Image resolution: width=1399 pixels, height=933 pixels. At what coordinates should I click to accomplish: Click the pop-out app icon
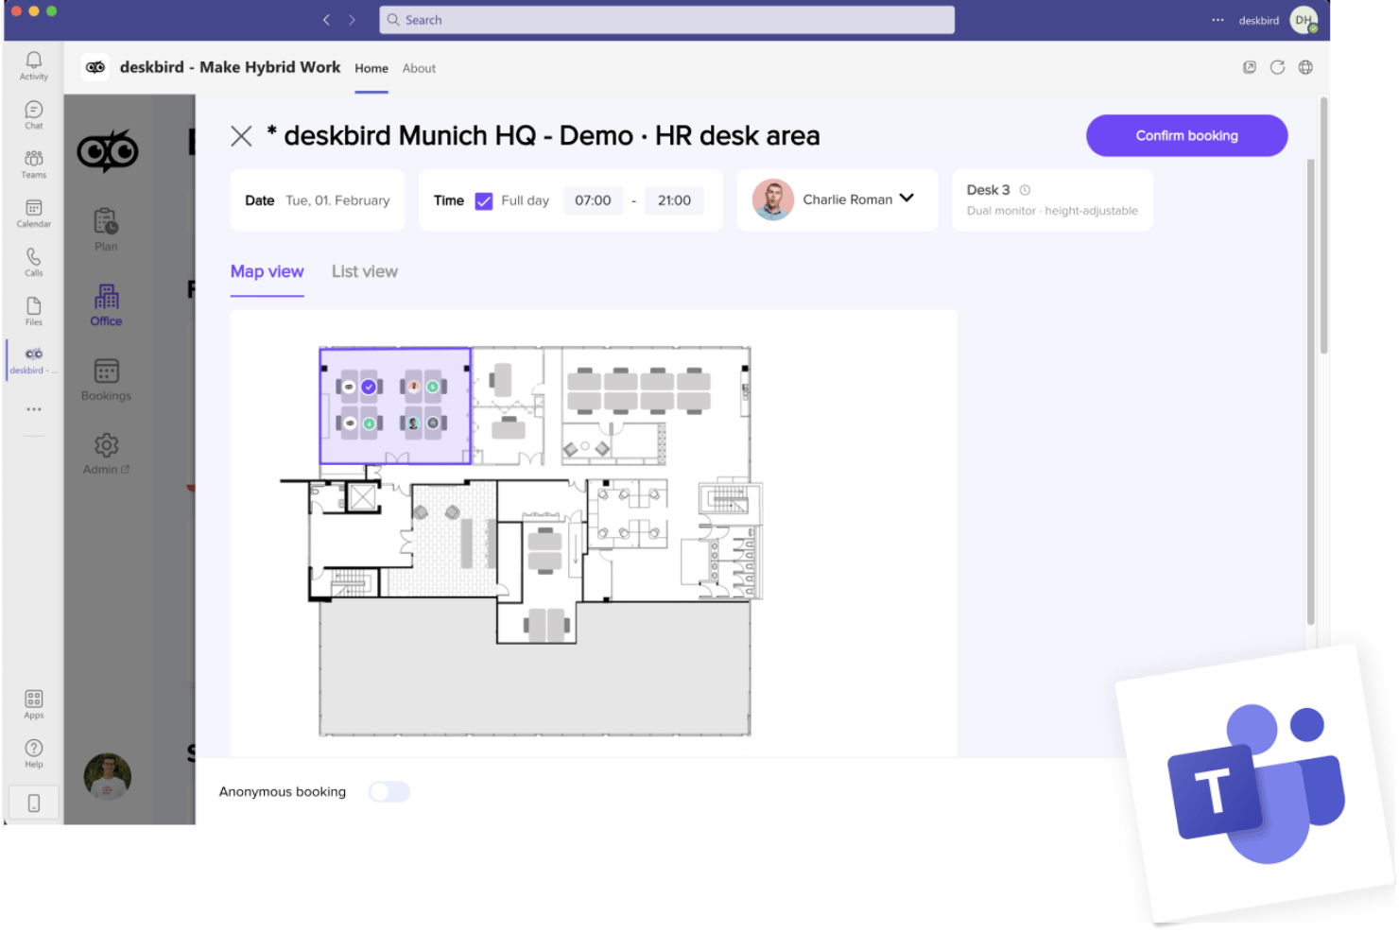(x=1250, y=67)
